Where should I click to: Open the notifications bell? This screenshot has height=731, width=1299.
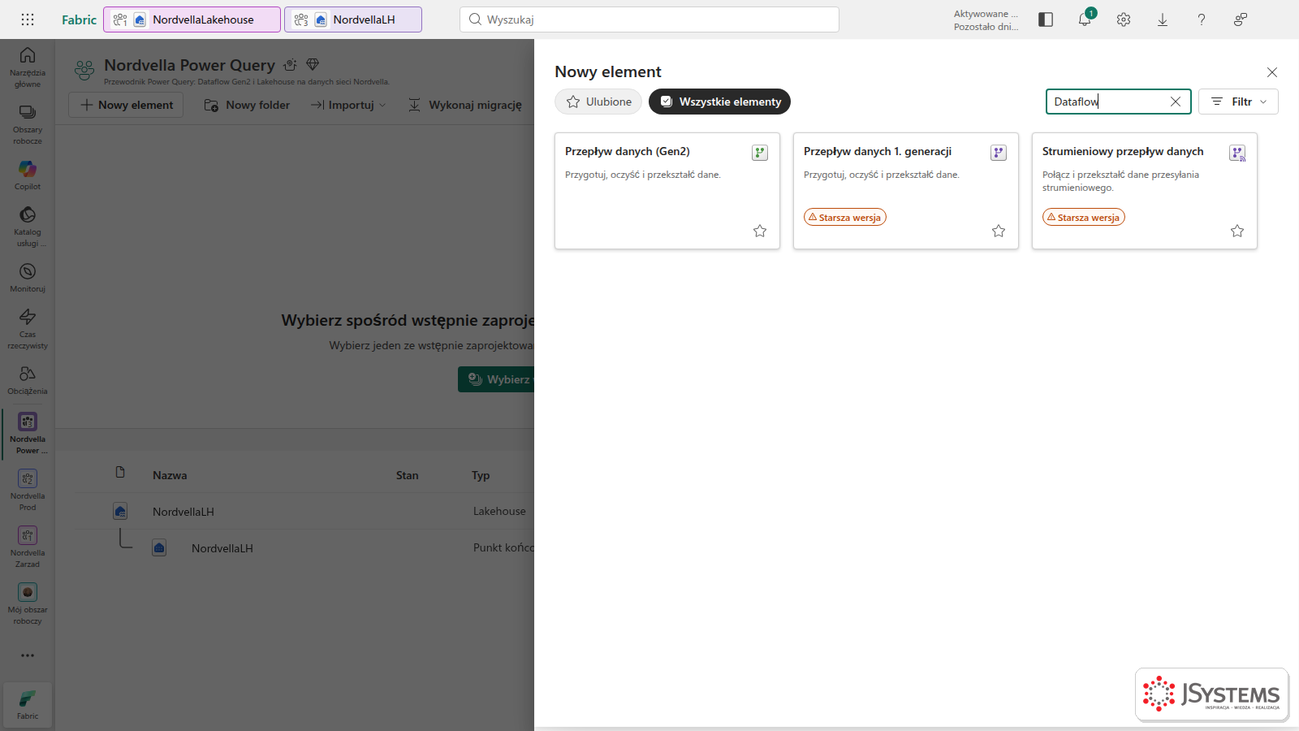[x=1085, y=19]
